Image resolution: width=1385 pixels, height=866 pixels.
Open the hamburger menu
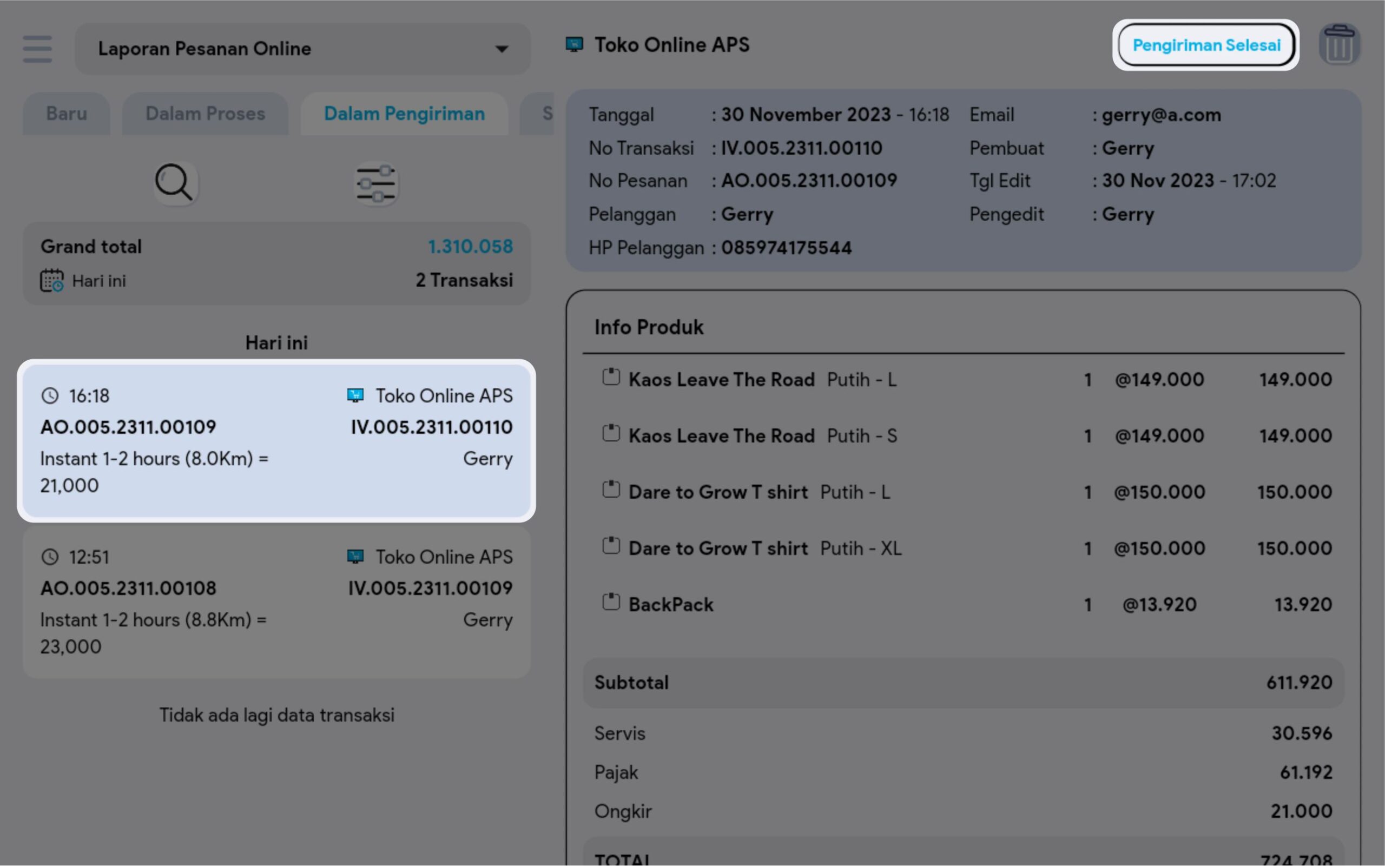coord(37,49)
